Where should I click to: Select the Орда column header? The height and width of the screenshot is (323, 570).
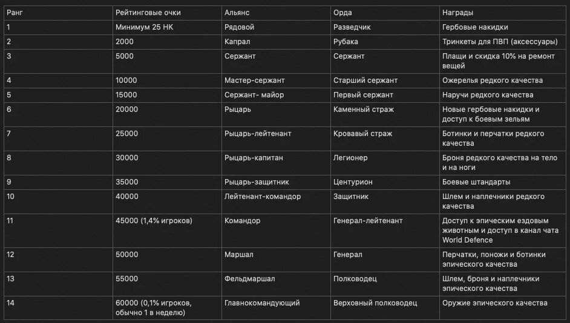click(x=385, y=13)
